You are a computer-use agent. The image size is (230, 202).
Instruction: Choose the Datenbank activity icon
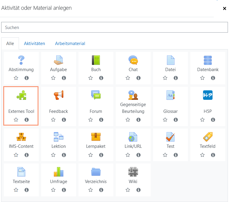point(208,60)
